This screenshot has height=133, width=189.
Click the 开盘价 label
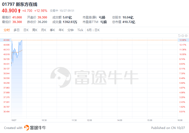click(31, 17)
